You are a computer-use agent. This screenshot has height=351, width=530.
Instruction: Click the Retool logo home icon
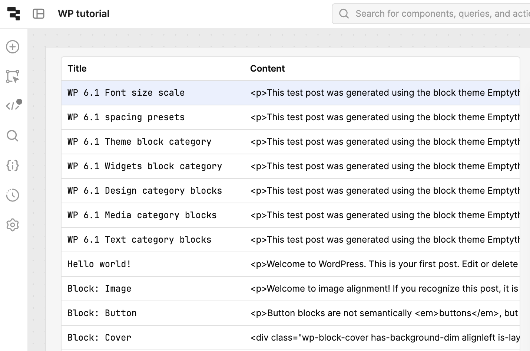[x=14, y=14]
